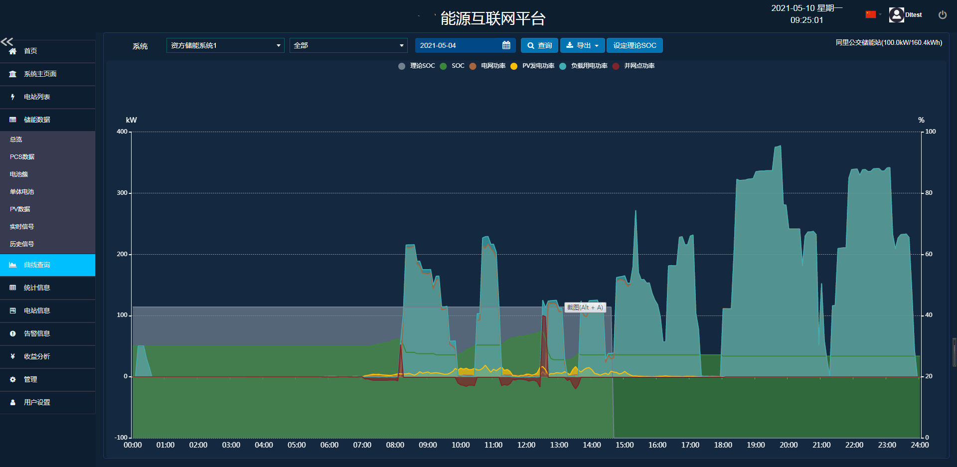
Task: Open the 资方储能系统1 system dropdown
Action: click(225, 45)
